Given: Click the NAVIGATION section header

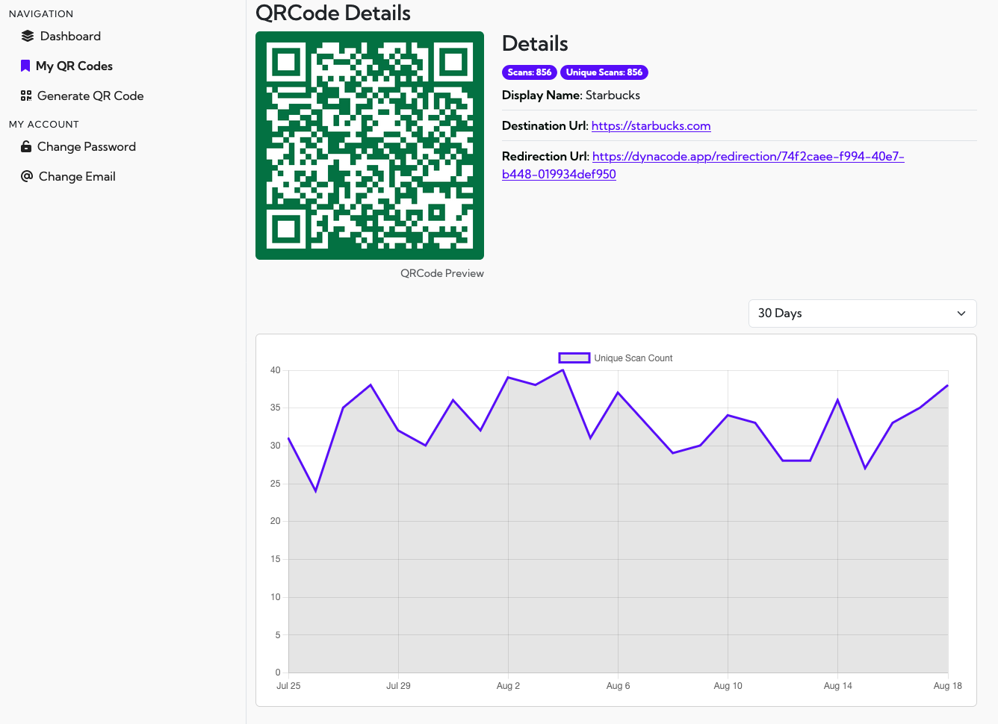Looking at the screenshot, I should 41,13.
